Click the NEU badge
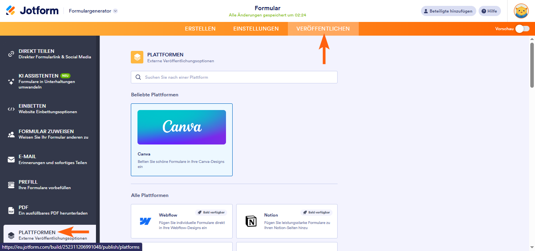This screenshot has width=535, height=251. point(65,76)
